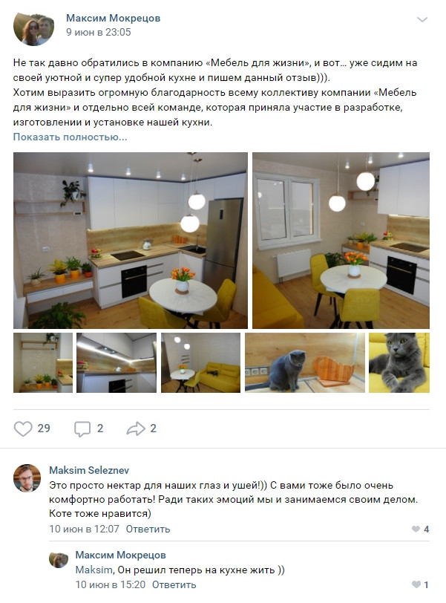Screen dimensions: 446x603
Task: Open the thumbnail of gray cat on countertop
Action: (305, 362)
